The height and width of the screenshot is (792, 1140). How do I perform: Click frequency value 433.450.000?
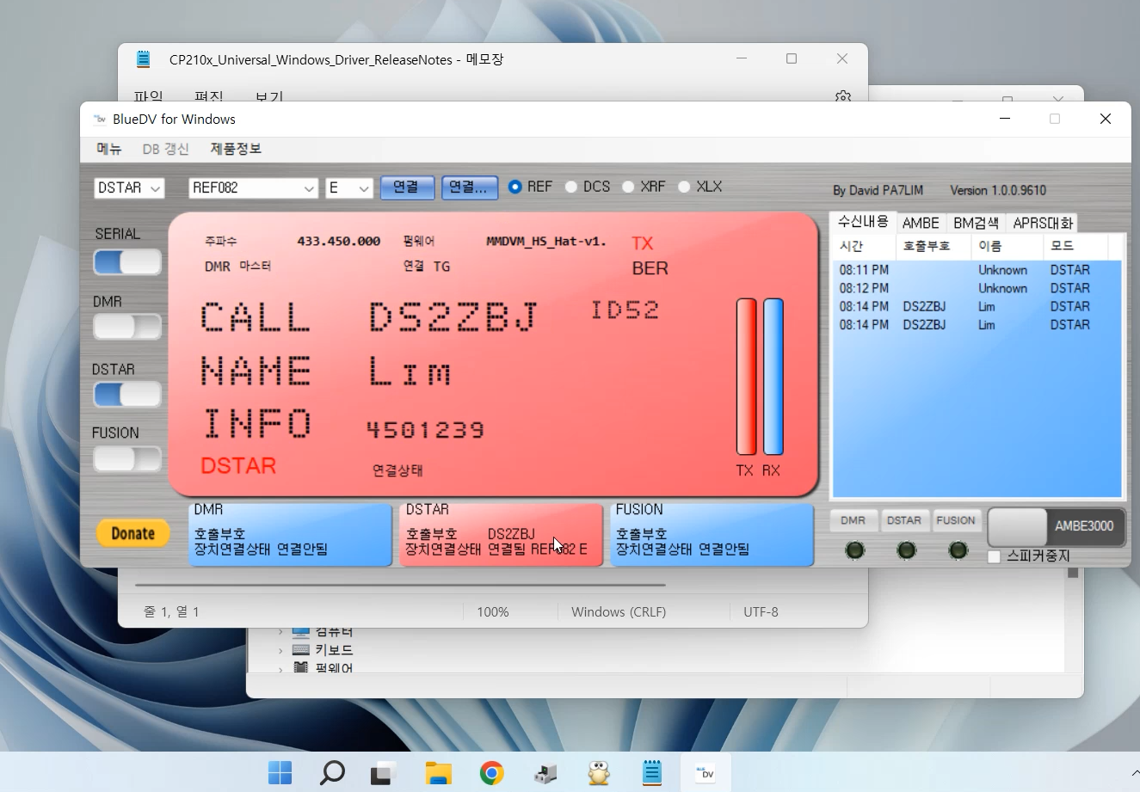[x=339, y=242]
